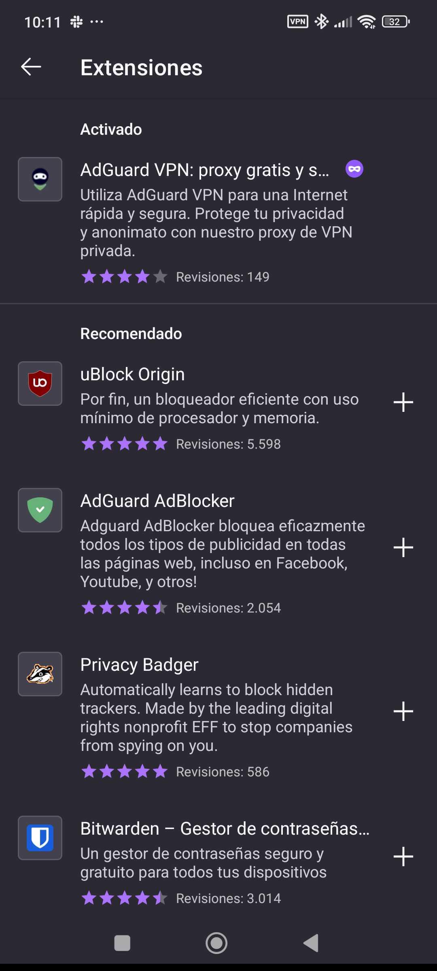Install AdGuard AdBlocker via plus icon
Viewport: 437px width, 971px height.
403,547
